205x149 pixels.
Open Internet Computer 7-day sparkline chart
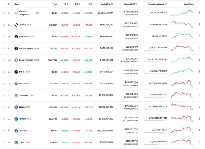(x=182, y=13)
